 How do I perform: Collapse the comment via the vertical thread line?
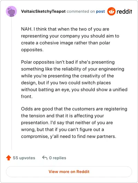(11, 84)
